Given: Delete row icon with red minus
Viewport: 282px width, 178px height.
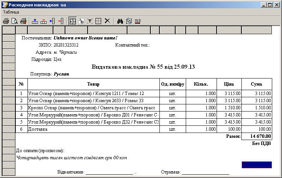Looking at the screenshot, I should 44,21.
